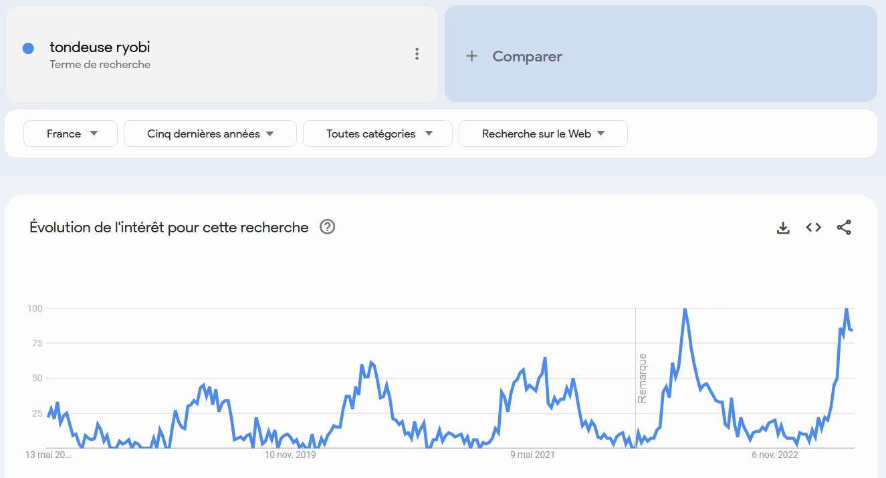The image size is (886, 478).
Task: Open the embed code view for the chart
Action: (813, 227)
